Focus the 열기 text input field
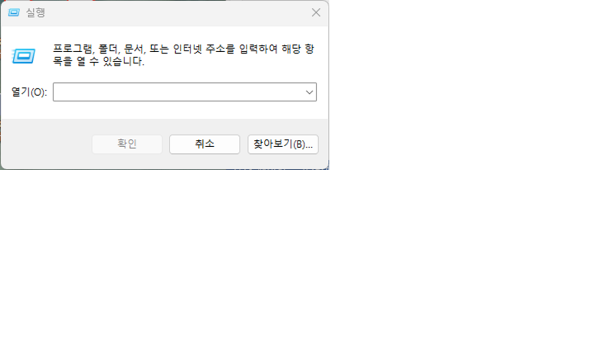The image size is (609, 342). coord(179,92)
